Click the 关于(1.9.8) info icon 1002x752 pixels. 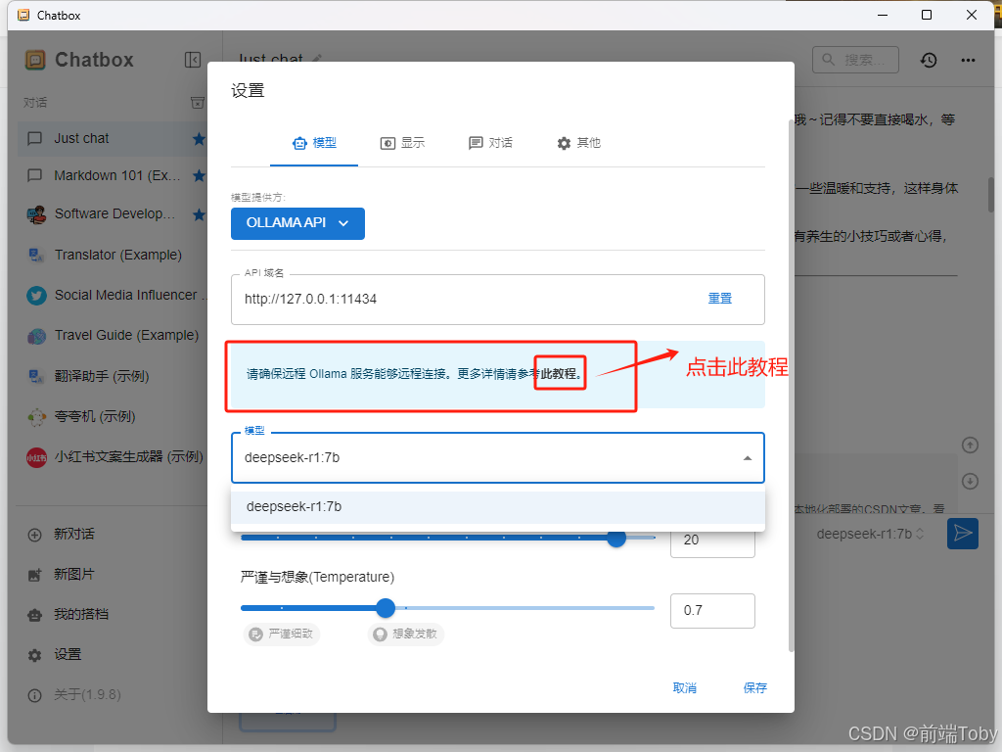[35, 695]
